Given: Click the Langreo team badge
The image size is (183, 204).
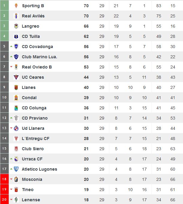Looking at the screenshot, I should coord(16,26).
